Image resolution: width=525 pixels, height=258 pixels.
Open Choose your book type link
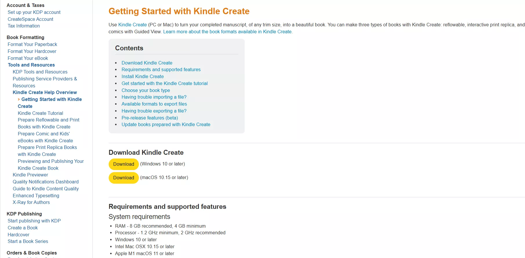click(146, 90)
